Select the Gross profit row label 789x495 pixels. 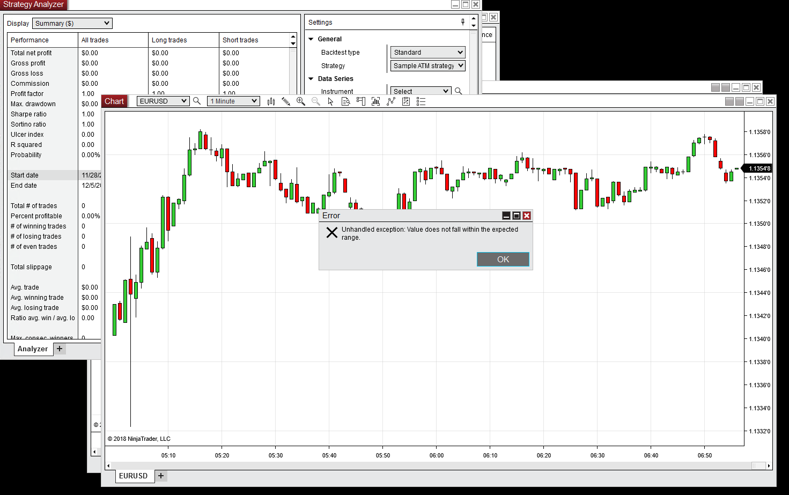[28, 63]
